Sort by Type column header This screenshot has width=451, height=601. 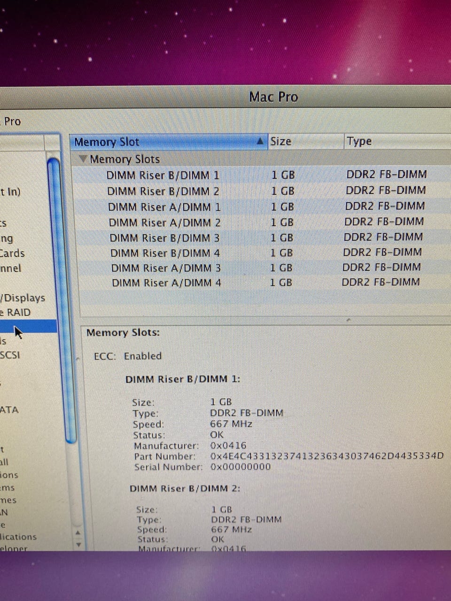point(398,141)
